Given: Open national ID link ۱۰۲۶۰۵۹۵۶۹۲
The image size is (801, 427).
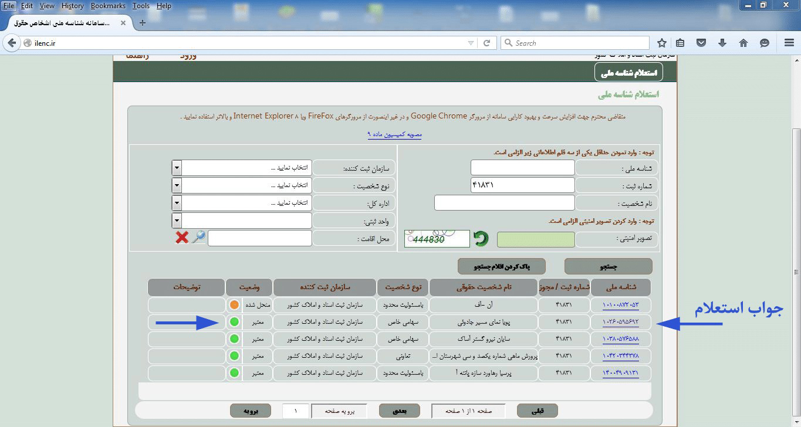Looking at the screenshot, I should click(x=620, y=322).
